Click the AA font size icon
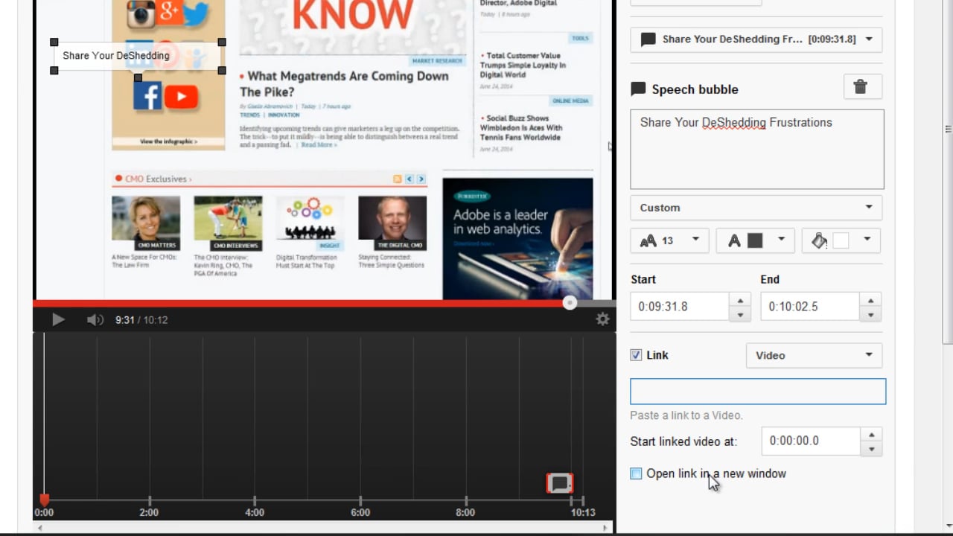Screen dimensions: 953x536 click(648, 240)
